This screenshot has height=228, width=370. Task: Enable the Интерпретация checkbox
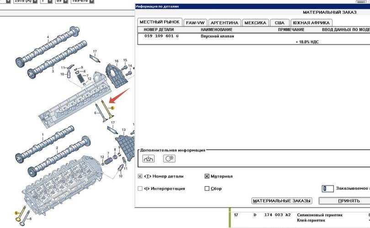pyautogui.click(x=140, y=188)
